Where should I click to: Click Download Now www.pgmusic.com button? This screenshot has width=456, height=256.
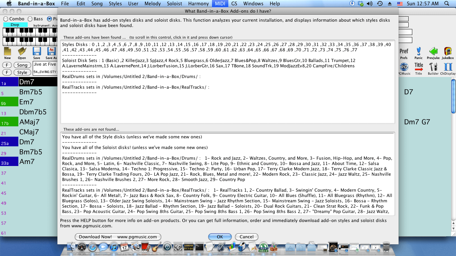click(x=118, y=237)
